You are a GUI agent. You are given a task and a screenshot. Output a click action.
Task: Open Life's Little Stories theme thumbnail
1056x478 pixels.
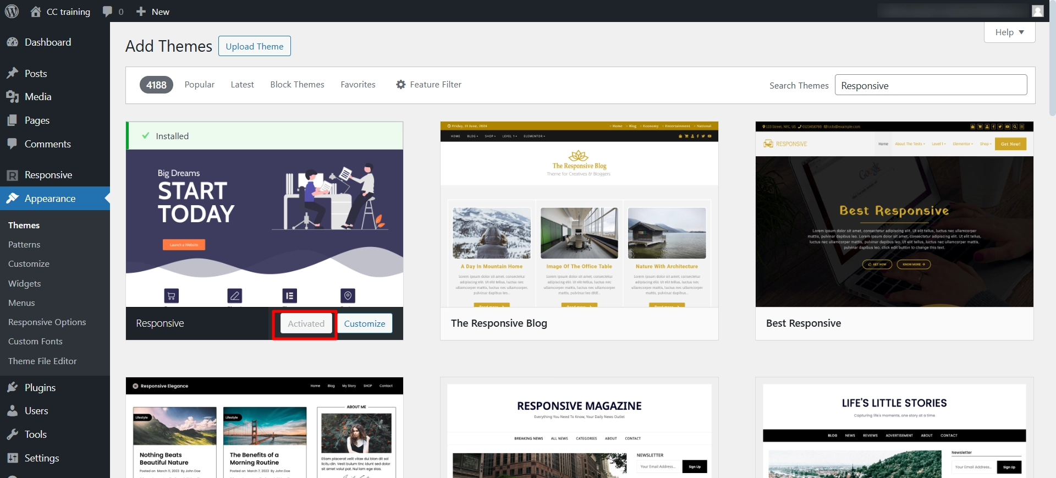pos(894,427)
